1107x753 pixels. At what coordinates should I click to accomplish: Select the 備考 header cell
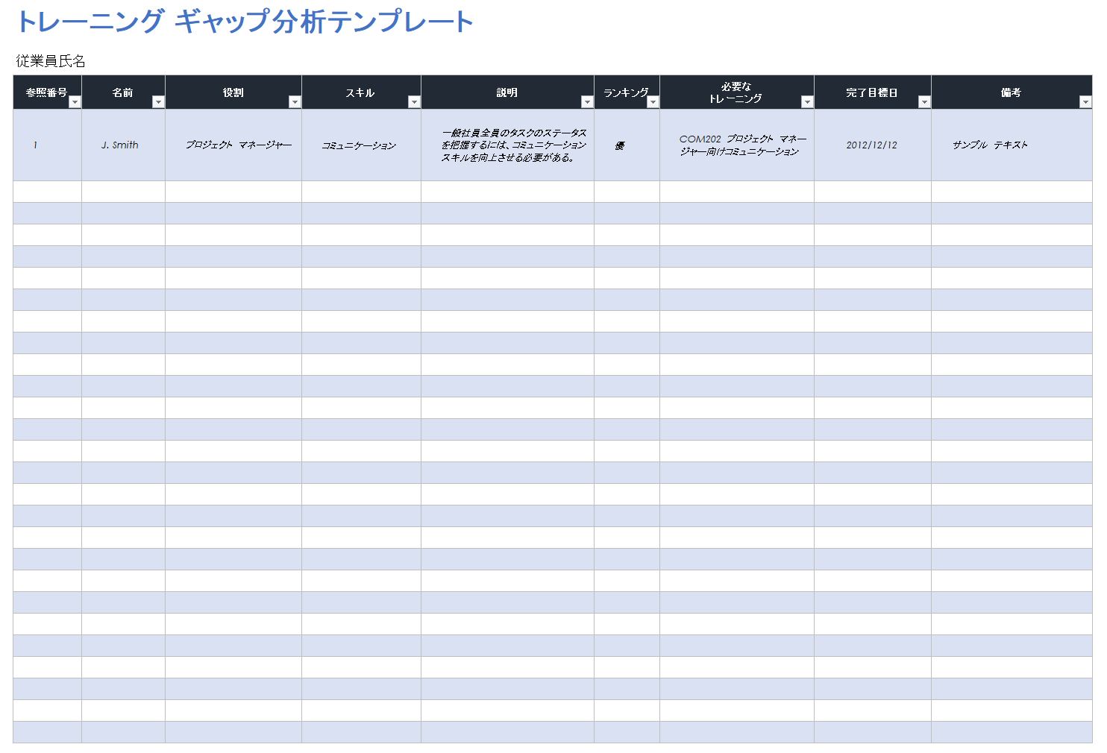pyautogui.click(x=1012, y=92)
